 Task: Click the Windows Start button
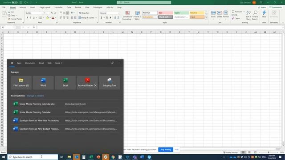coord(4,157)
